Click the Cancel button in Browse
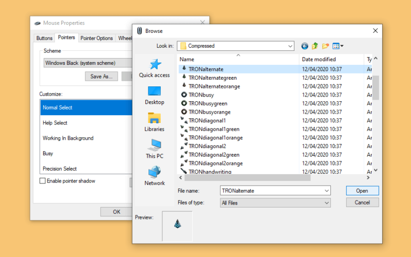 tap(362, 203)
